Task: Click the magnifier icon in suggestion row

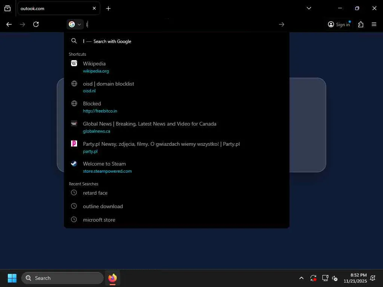Action: pos(74,41)
